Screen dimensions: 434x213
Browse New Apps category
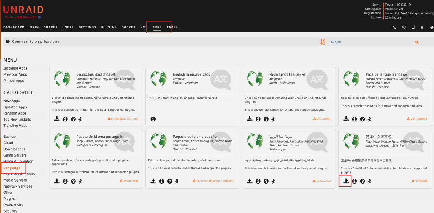pos(11,101)
